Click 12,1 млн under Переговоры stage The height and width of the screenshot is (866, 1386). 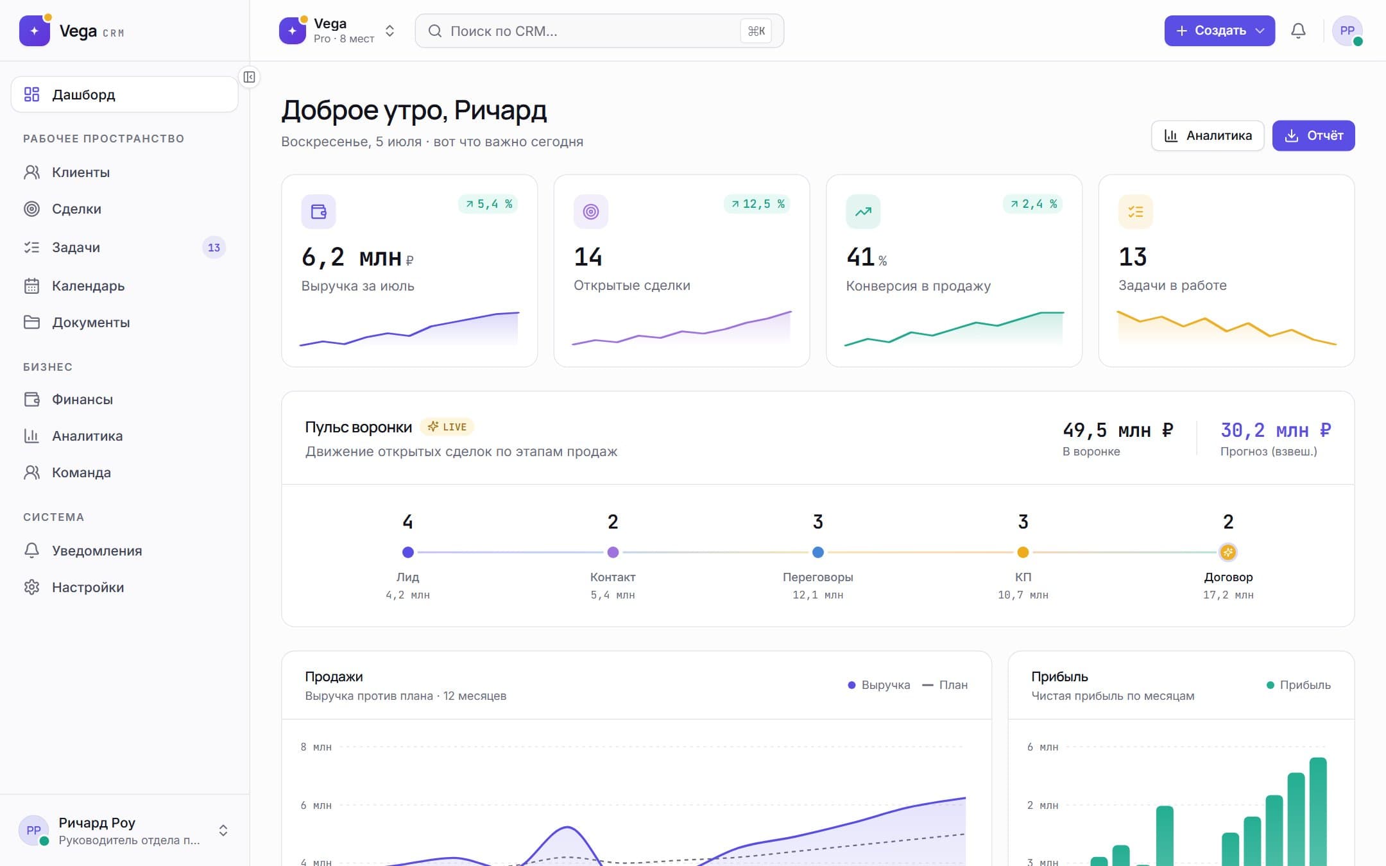point(817,595)
